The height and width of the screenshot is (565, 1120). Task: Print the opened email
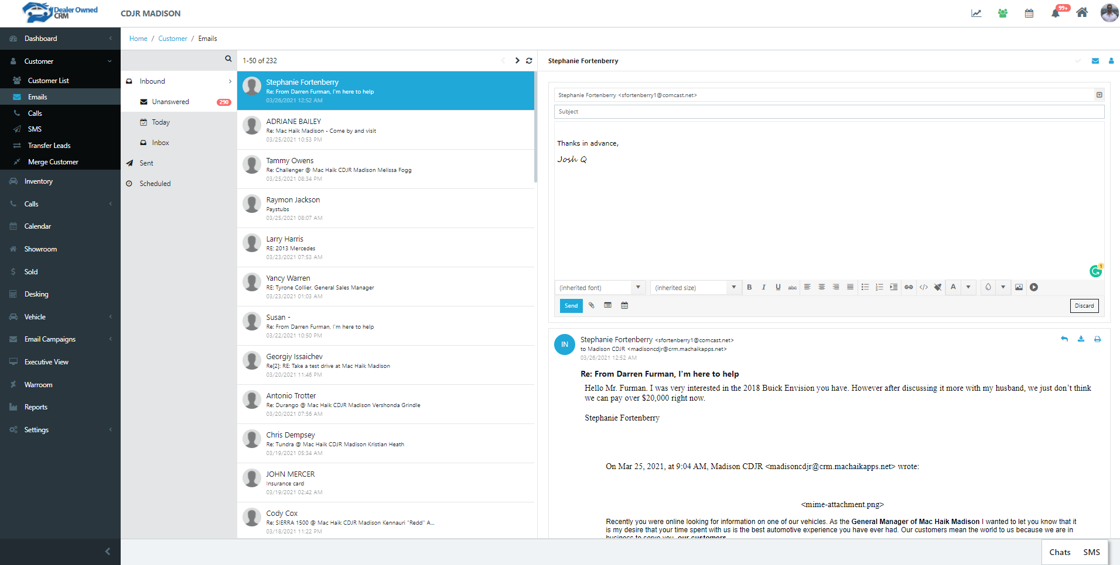click(1097, 339)
